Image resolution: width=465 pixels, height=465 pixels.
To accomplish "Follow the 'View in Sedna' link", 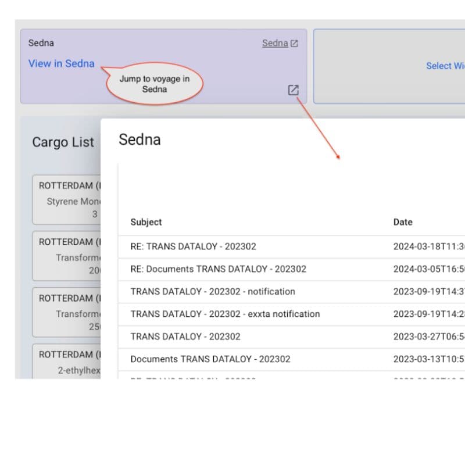I will pos(62,63).
